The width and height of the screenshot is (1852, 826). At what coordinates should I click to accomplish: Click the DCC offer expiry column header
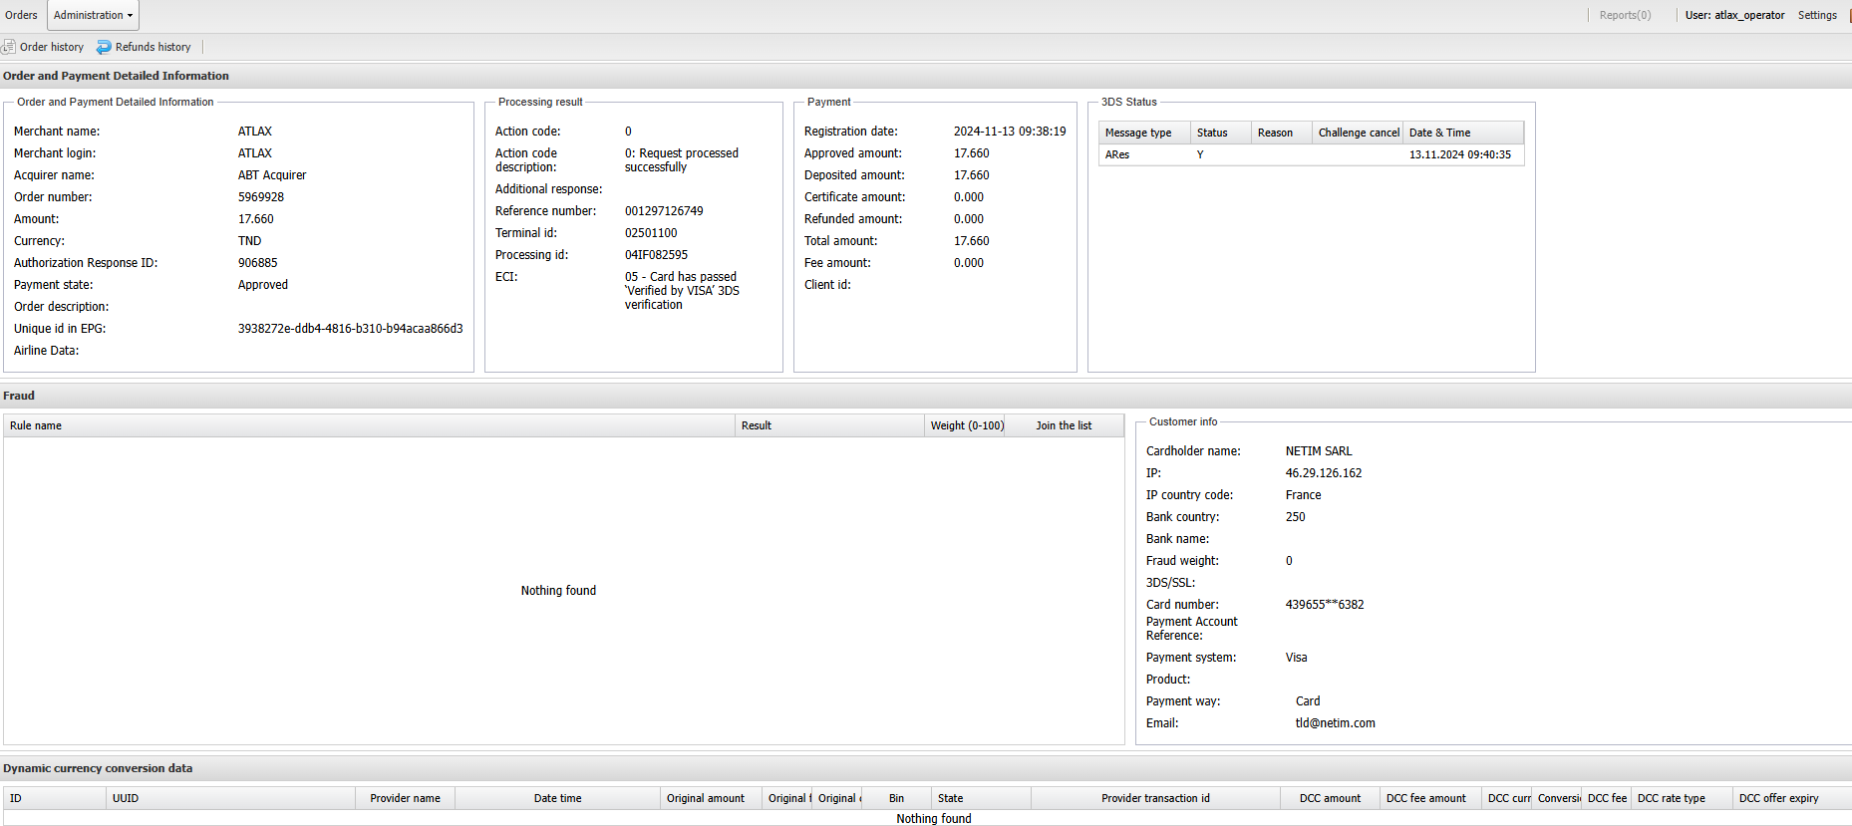(x=1778, y=798)
